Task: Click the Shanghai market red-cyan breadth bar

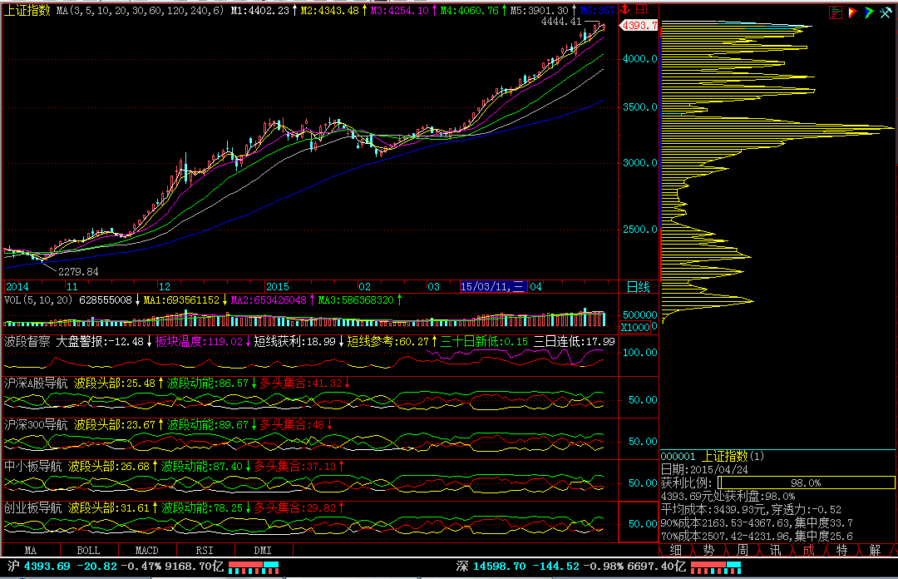Action: [254, 567]
